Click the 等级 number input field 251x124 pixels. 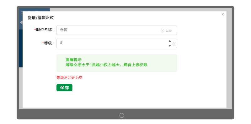tap(117, 43)
